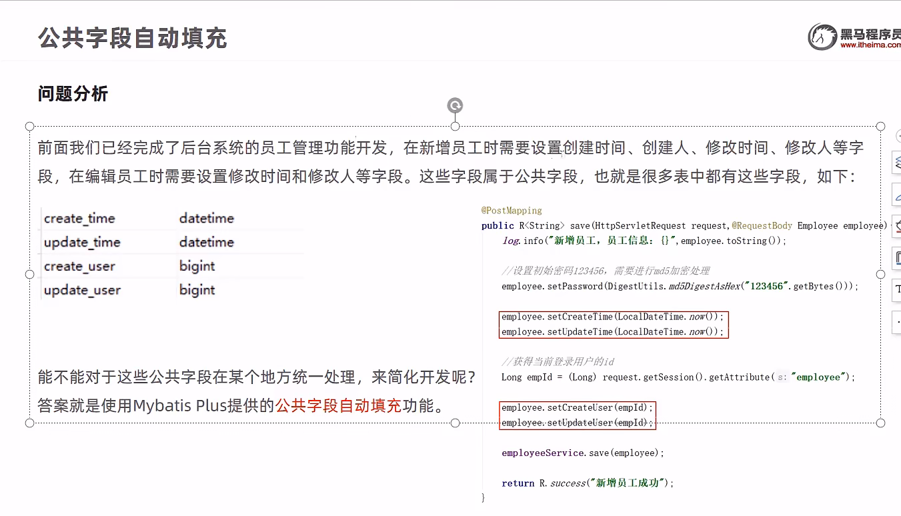The width and height of the screenshot is (901, 516).
Task: Click the comment 获得当前登录用户的id
Action: click(558, 361)
